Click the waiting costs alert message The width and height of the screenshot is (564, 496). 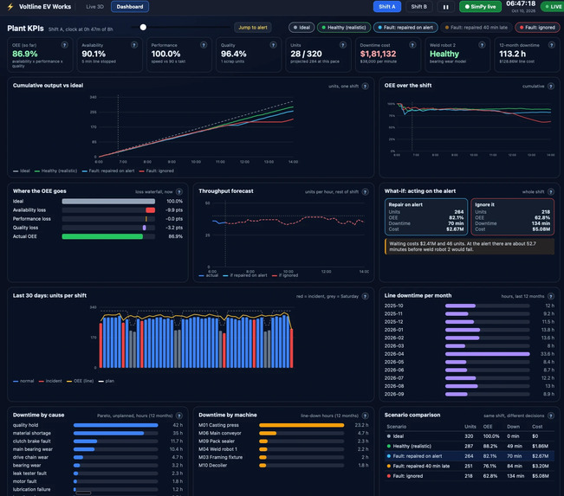click(x=470, y=247)
